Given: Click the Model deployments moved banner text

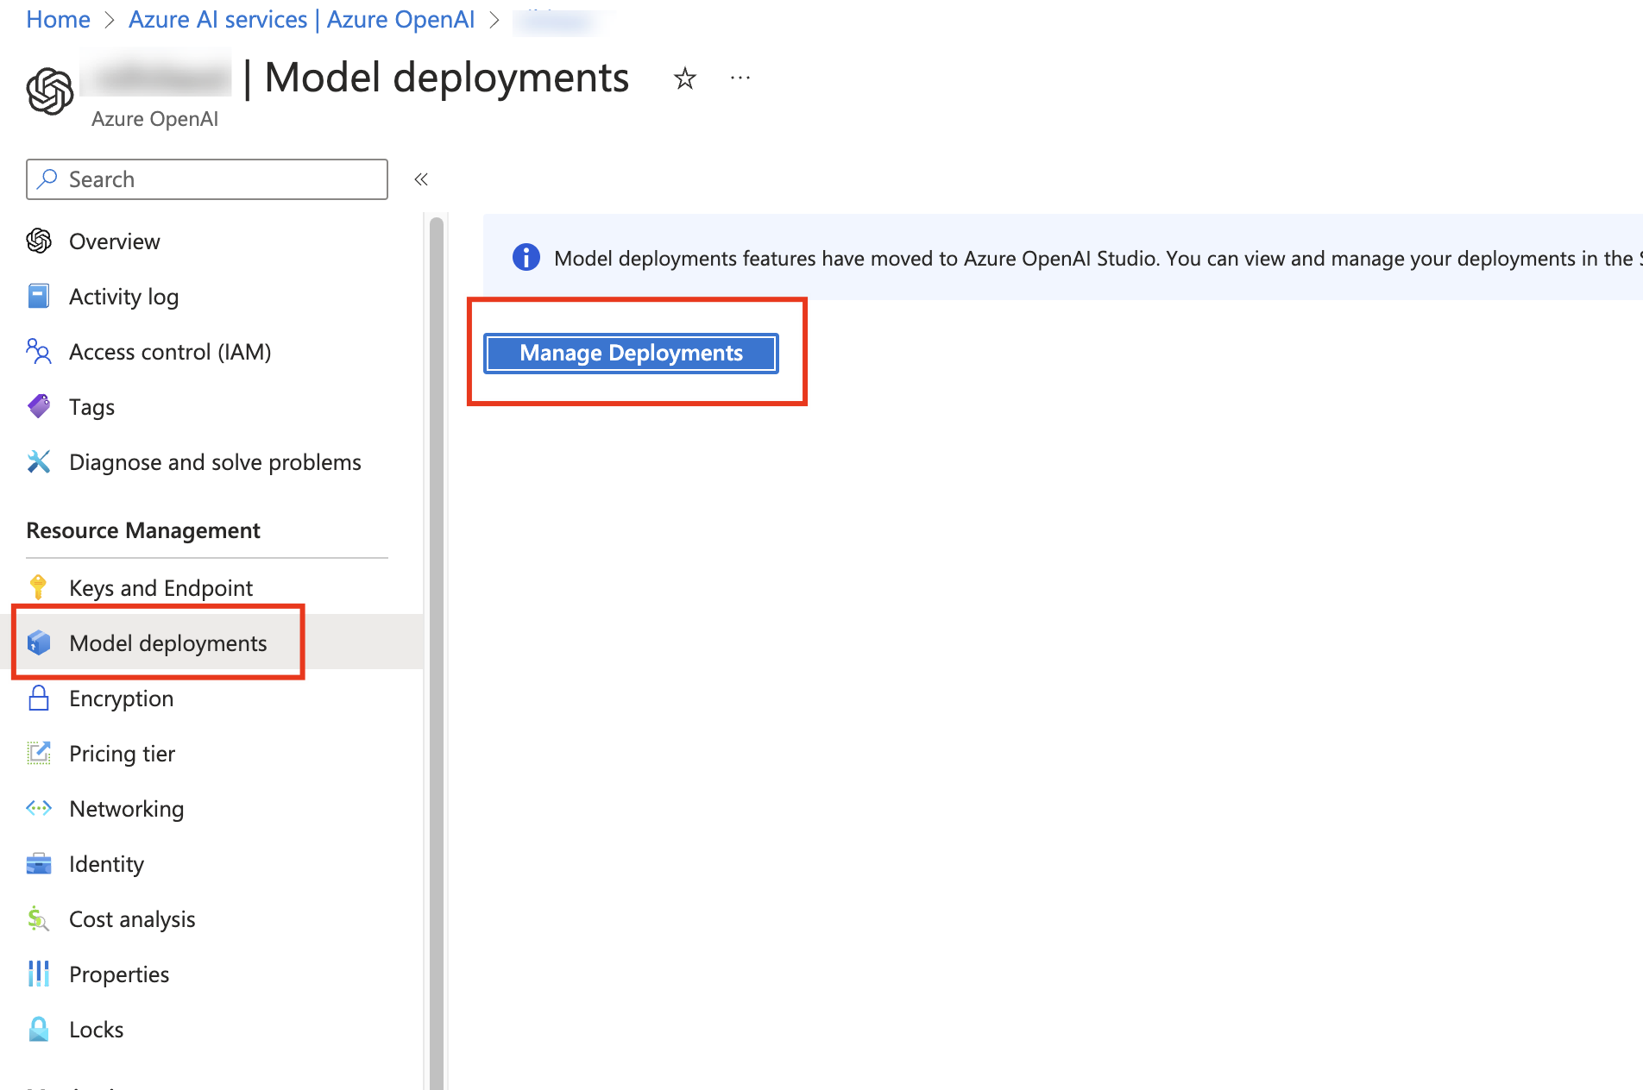Looking at the screenshot, I should tap(1098, 258).
